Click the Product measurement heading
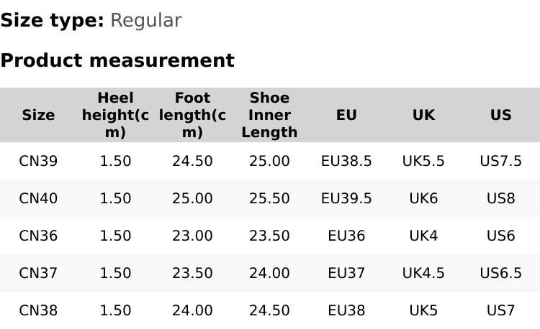Image resolution: width=540 pixels, height=329 pixels. (x=117, y=60)
